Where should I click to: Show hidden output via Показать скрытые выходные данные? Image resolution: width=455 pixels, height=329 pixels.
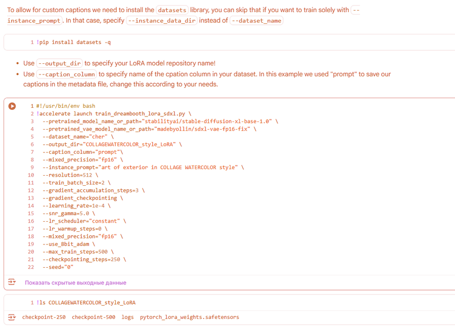[75, 282]
